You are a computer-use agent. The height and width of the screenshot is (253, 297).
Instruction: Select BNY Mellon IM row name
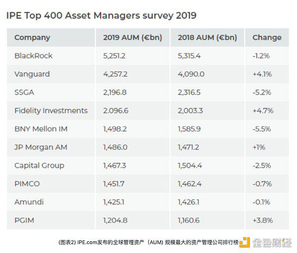tap(41, 129)
